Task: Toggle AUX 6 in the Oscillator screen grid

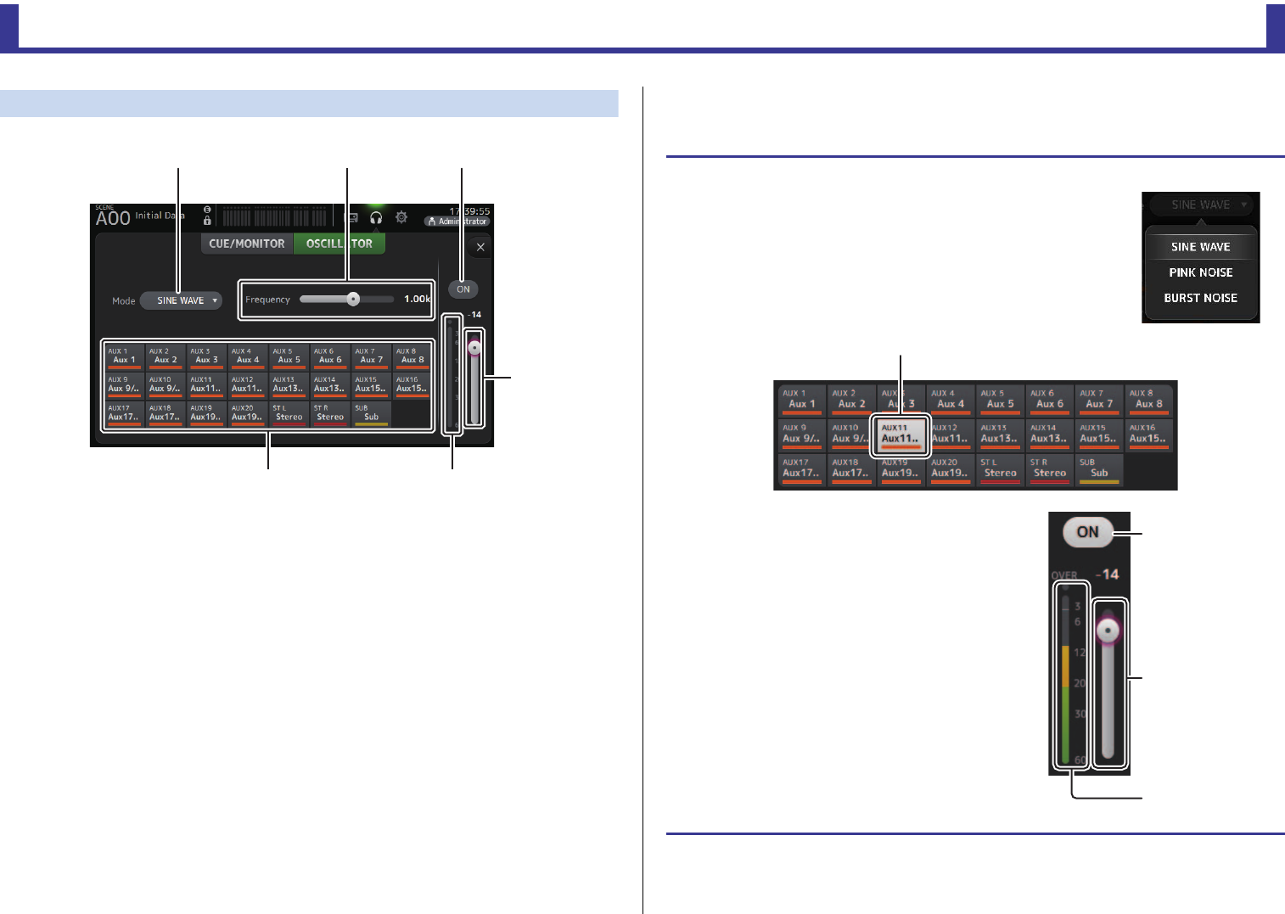Action: coord(330,357)
